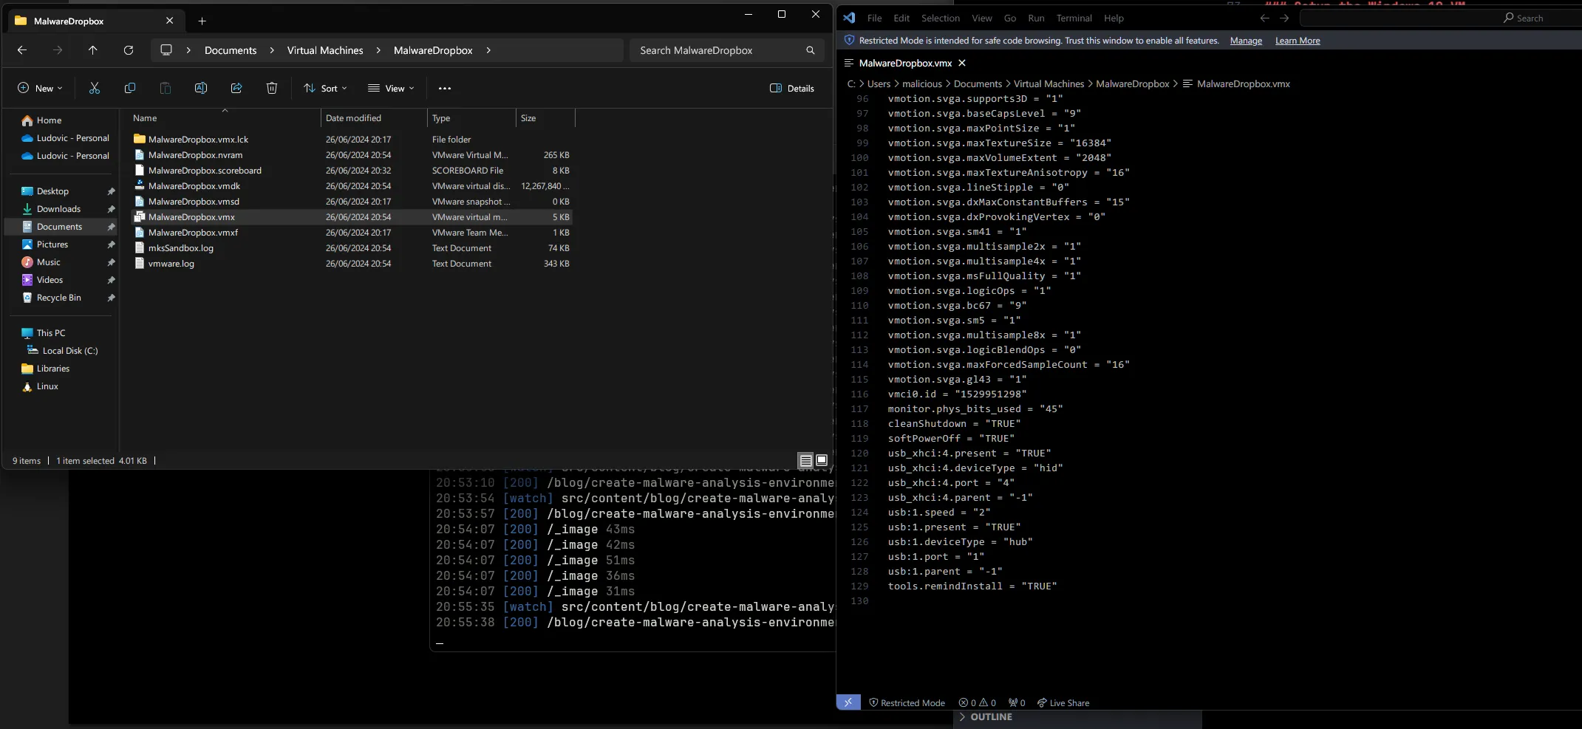Select the MalwareDropbox.vmdk file

194,186
